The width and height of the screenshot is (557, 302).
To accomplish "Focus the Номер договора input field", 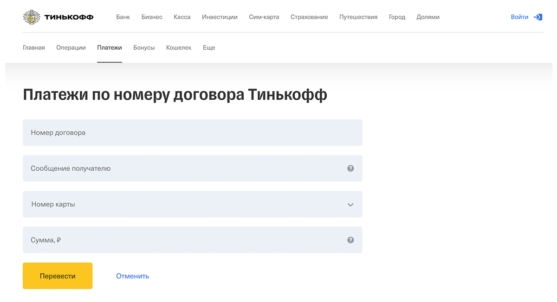I will 193,133.
